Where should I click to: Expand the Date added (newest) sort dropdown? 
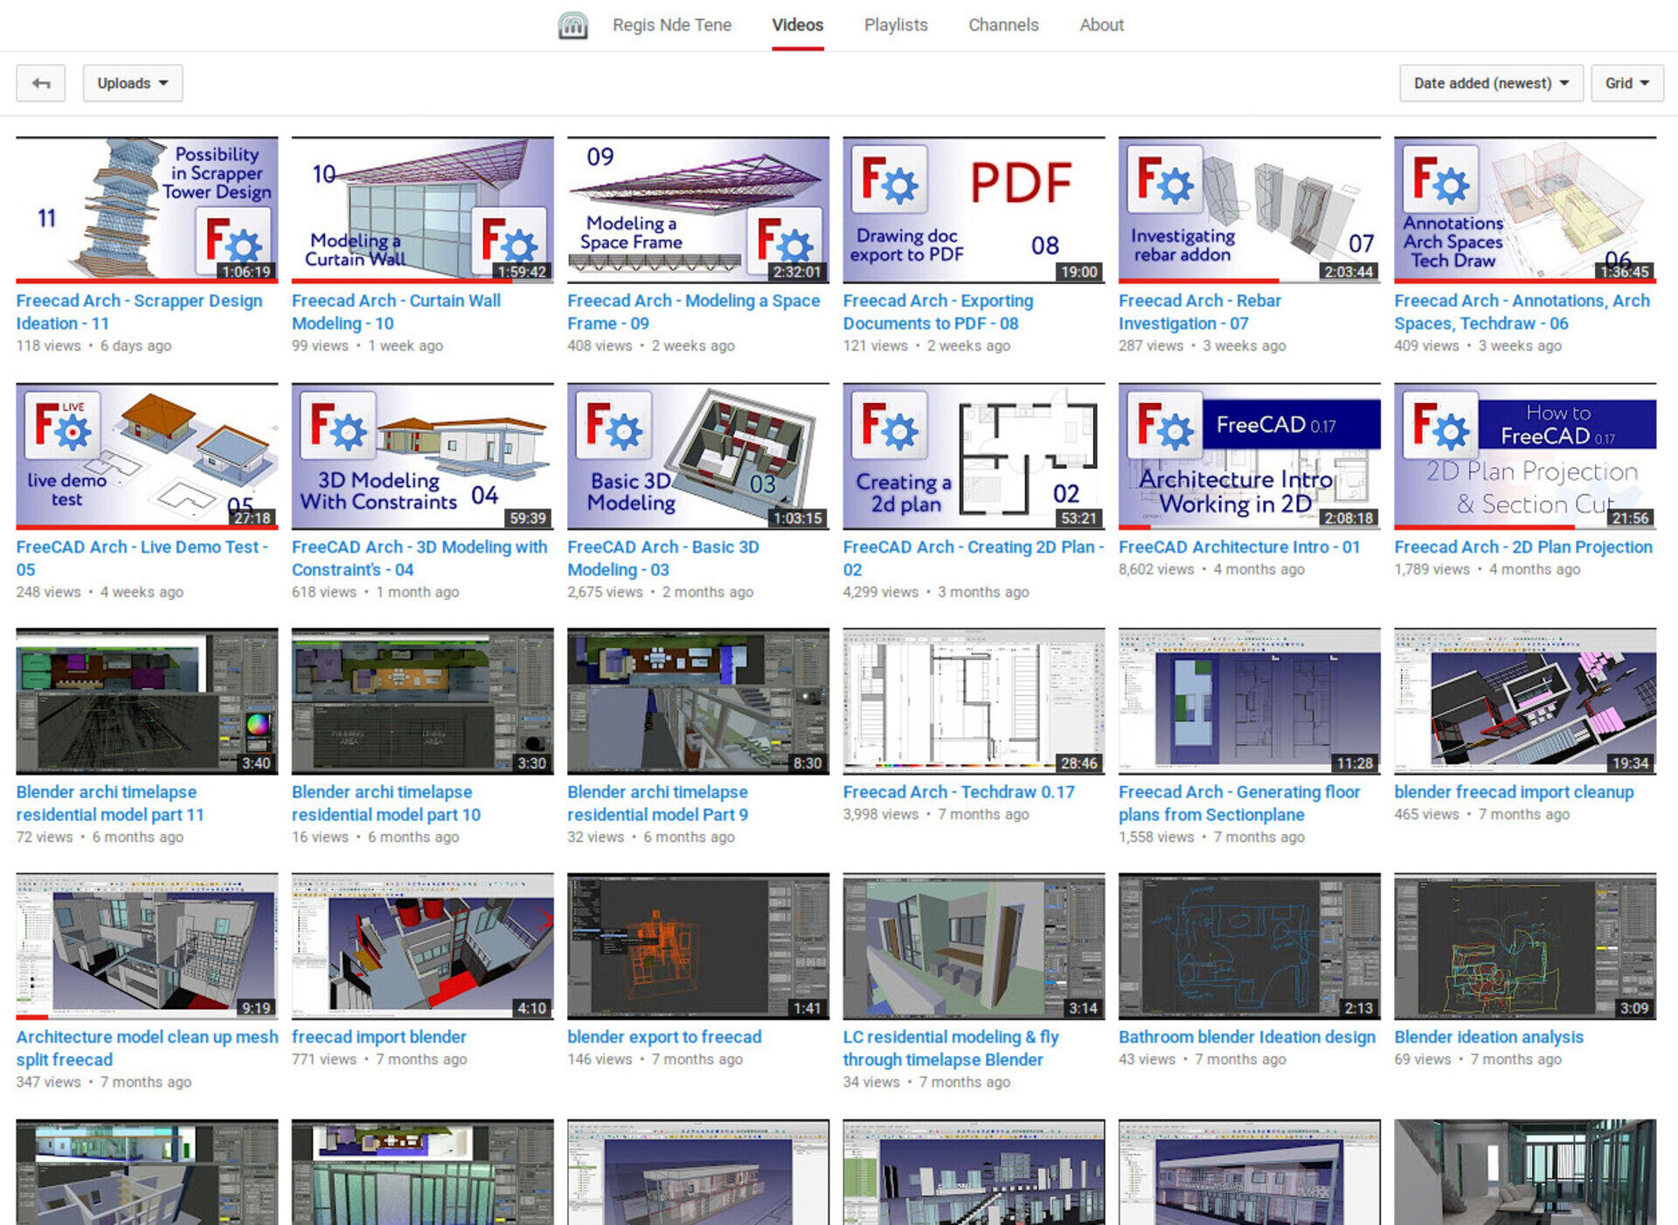1490,83
